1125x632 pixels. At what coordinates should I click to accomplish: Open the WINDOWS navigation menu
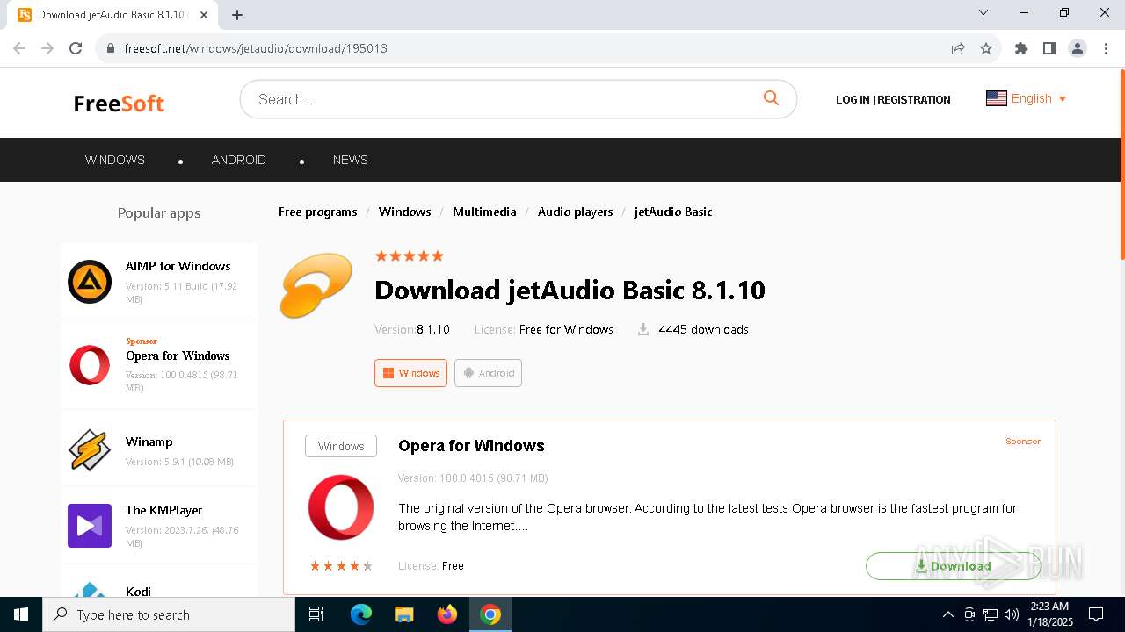[115, 160]
